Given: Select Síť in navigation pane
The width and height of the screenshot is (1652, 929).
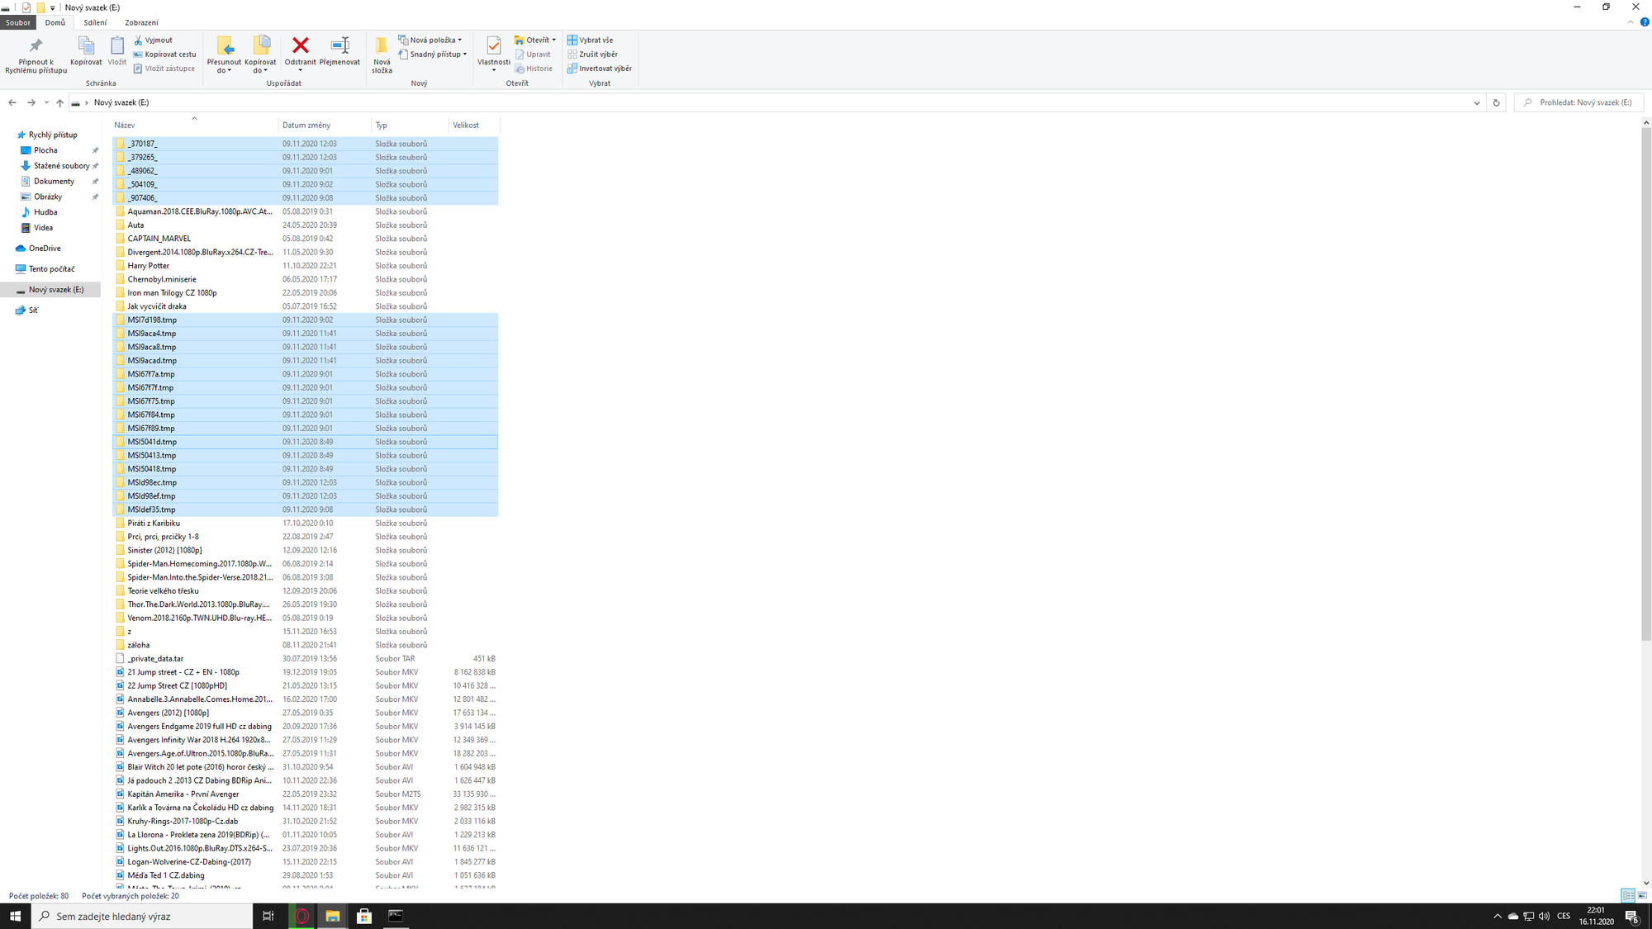Looking at the screenshot, I should click(x=33, y=310).
